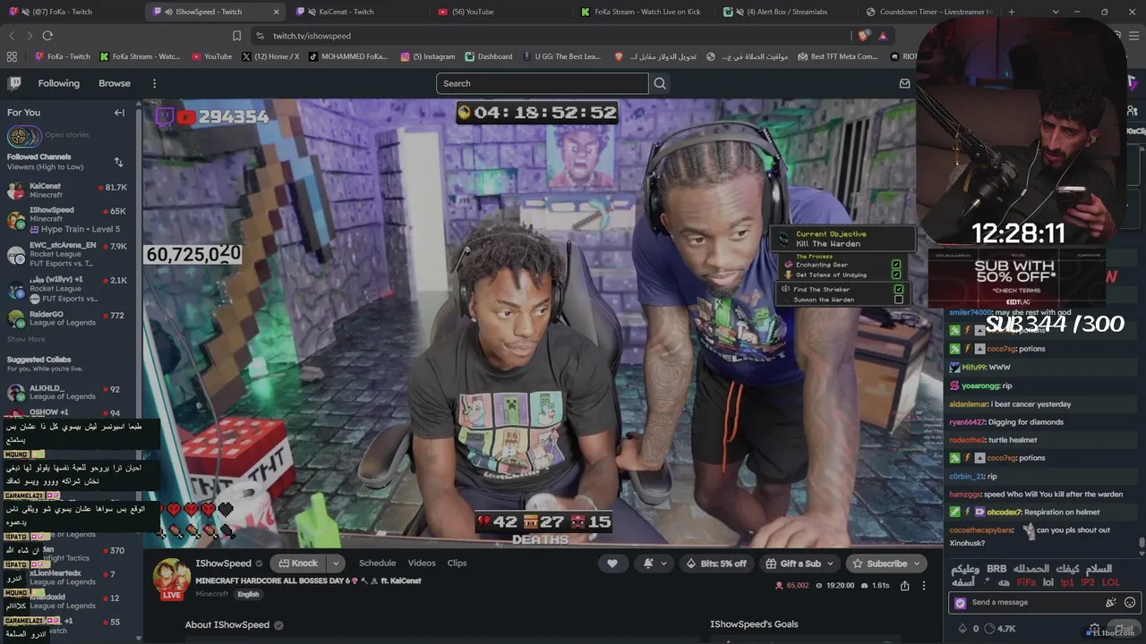Click IShowSpeed channel avatar
Image resolution: width=1146 pixels, height=644 pixels.
pyautogui.click(x=171, y=579)
